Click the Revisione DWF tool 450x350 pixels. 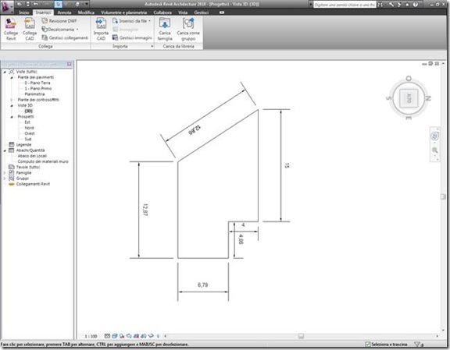pyautogui.click(x=59, y=21)
